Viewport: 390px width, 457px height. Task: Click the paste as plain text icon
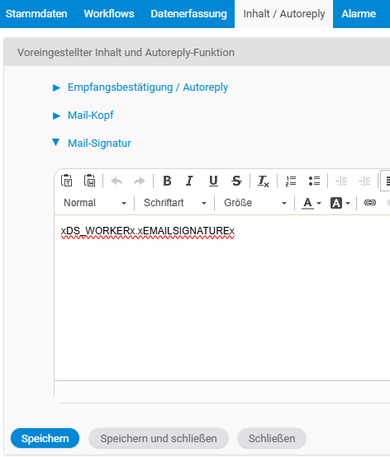[x=67, y=181]
